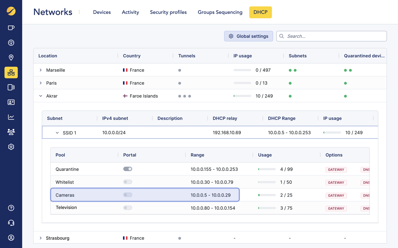398x248 pixels.
Task: Enable the Whitelist pool portal toggle
Action: click(127, 182)
